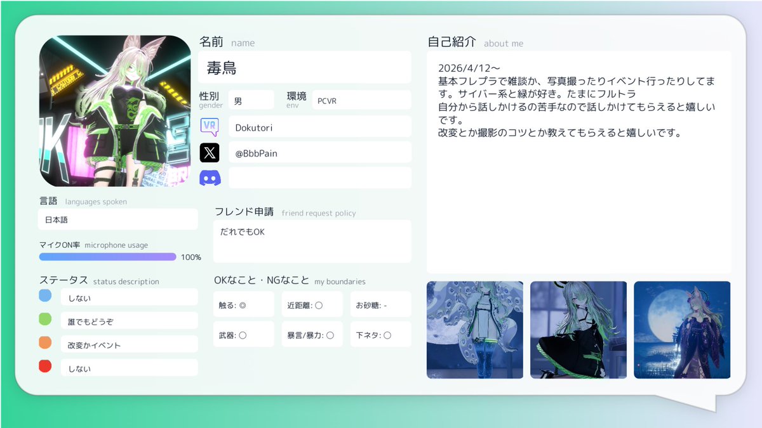Click the VRChat speech-bubble icon

click(210, 126)
